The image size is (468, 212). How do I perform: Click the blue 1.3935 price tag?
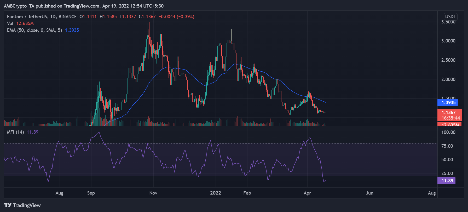(448, 103)
